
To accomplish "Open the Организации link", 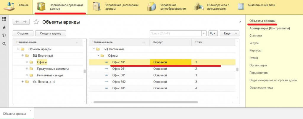I will click(x=258, y=65).
